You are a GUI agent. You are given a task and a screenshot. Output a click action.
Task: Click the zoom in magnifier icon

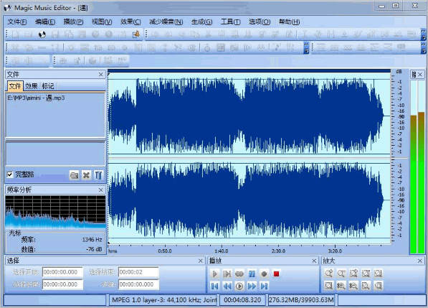pyautogui.click(x=328, y=273)
